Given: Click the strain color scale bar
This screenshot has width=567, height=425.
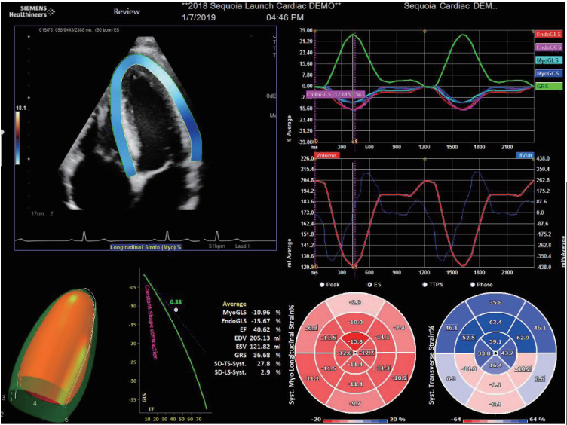Looking at the screenshot, I should (18, 138).
